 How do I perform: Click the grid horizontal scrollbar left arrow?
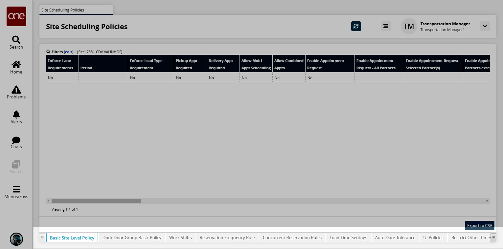49,201
